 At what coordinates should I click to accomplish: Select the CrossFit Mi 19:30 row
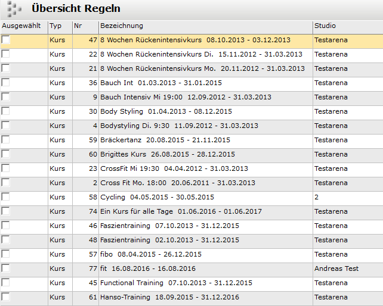191,168
